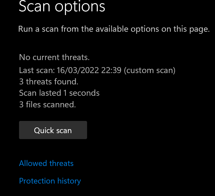Click the '3 threats found.' line

(49, 82)
